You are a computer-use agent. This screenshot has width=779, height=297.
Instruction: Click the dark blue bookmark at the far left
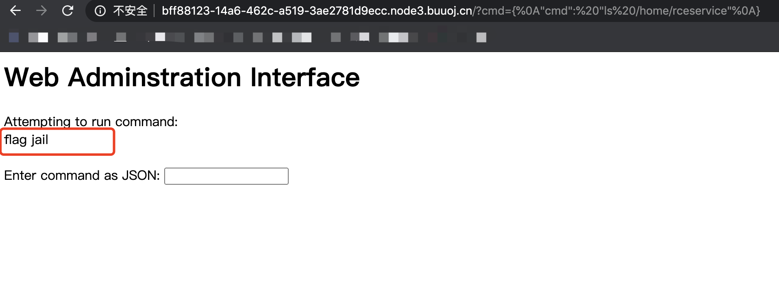[x=13, y=37]
